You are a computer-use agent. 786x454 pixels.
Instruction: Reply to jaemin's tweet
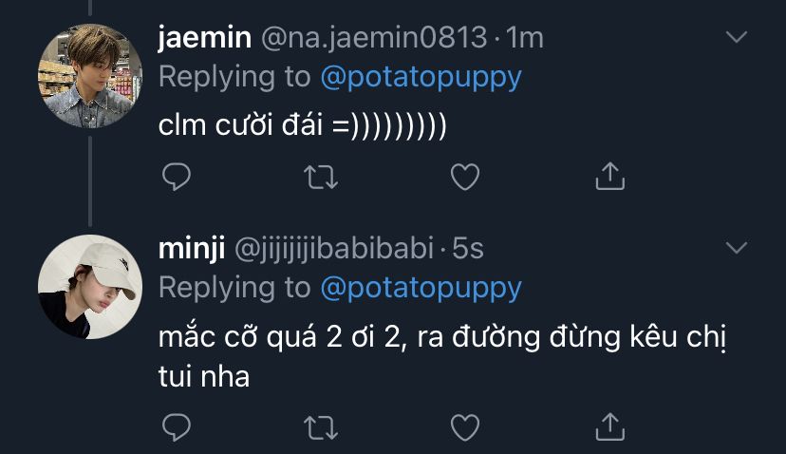click(x=177, y=176)
